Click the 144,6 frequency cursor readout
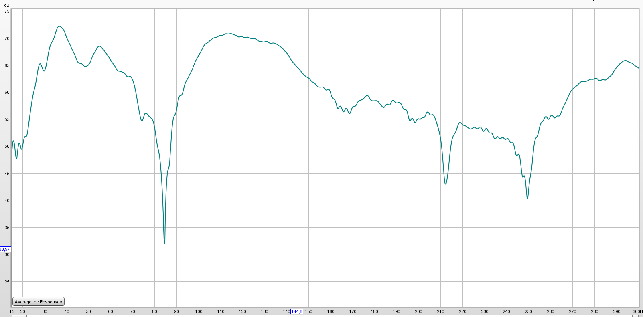The image size is (643, 317). 297,311
